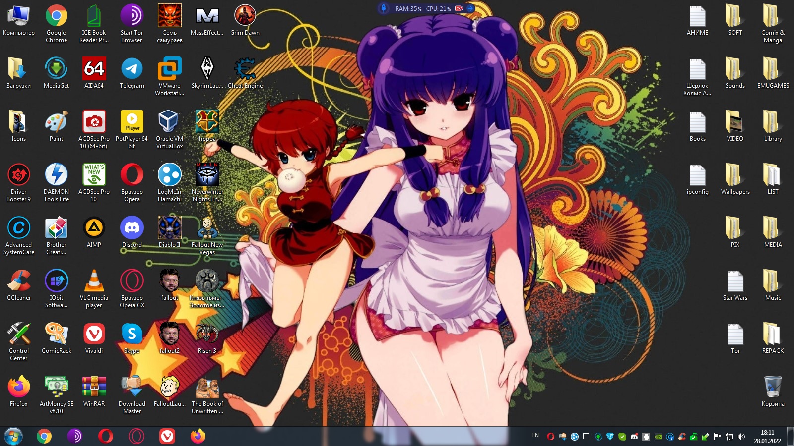Click The Book of Unwritten icon
This screenshot has height=446, width=794.
(207, 395)
